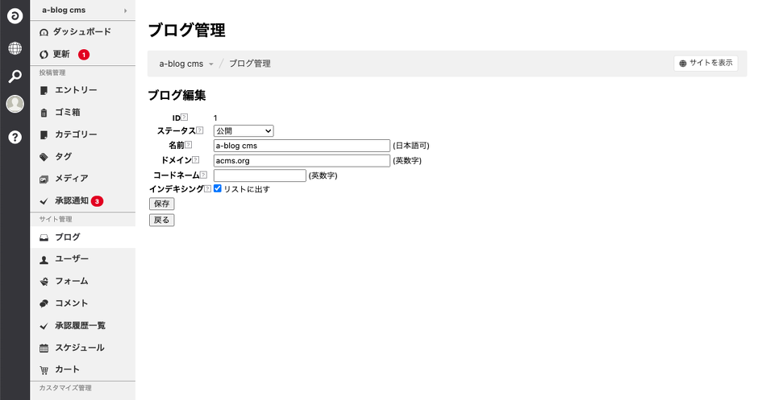Click the ユーザー person icon

(x=44, y=260)
